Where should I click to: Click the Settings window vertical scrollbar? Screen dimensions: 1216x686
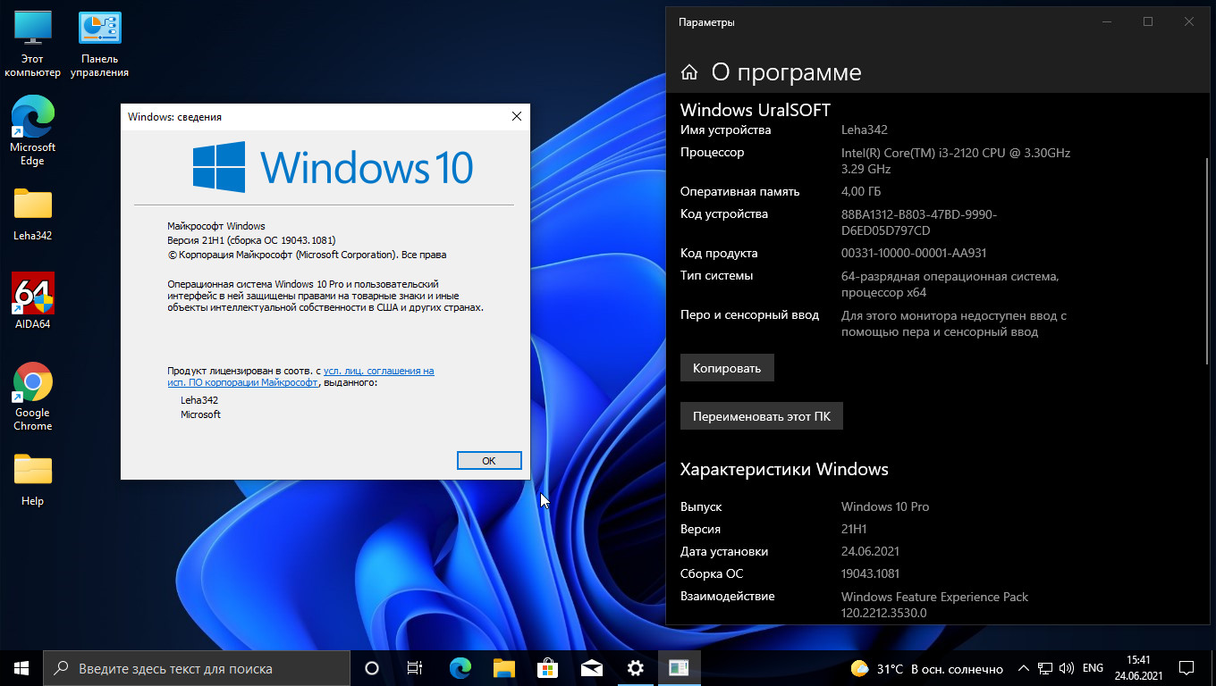click(1208, 259)
